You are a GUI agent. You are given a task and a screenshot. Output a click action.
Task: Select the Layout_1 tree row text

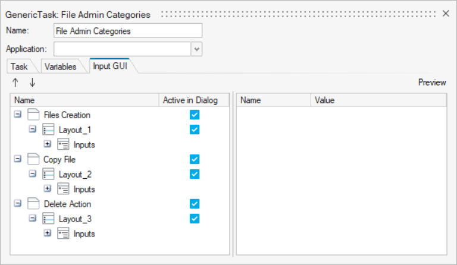pyautogui.click(x=75, y=130)
